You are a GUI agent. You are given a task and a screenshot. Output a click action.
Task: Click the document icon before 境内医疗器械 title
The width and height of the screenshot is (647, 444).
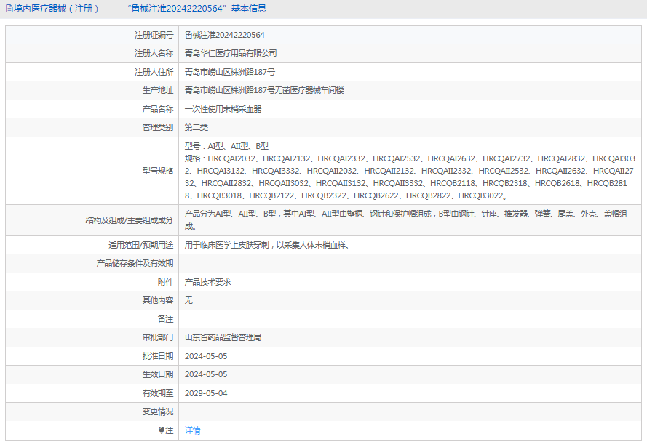(9, 9)
